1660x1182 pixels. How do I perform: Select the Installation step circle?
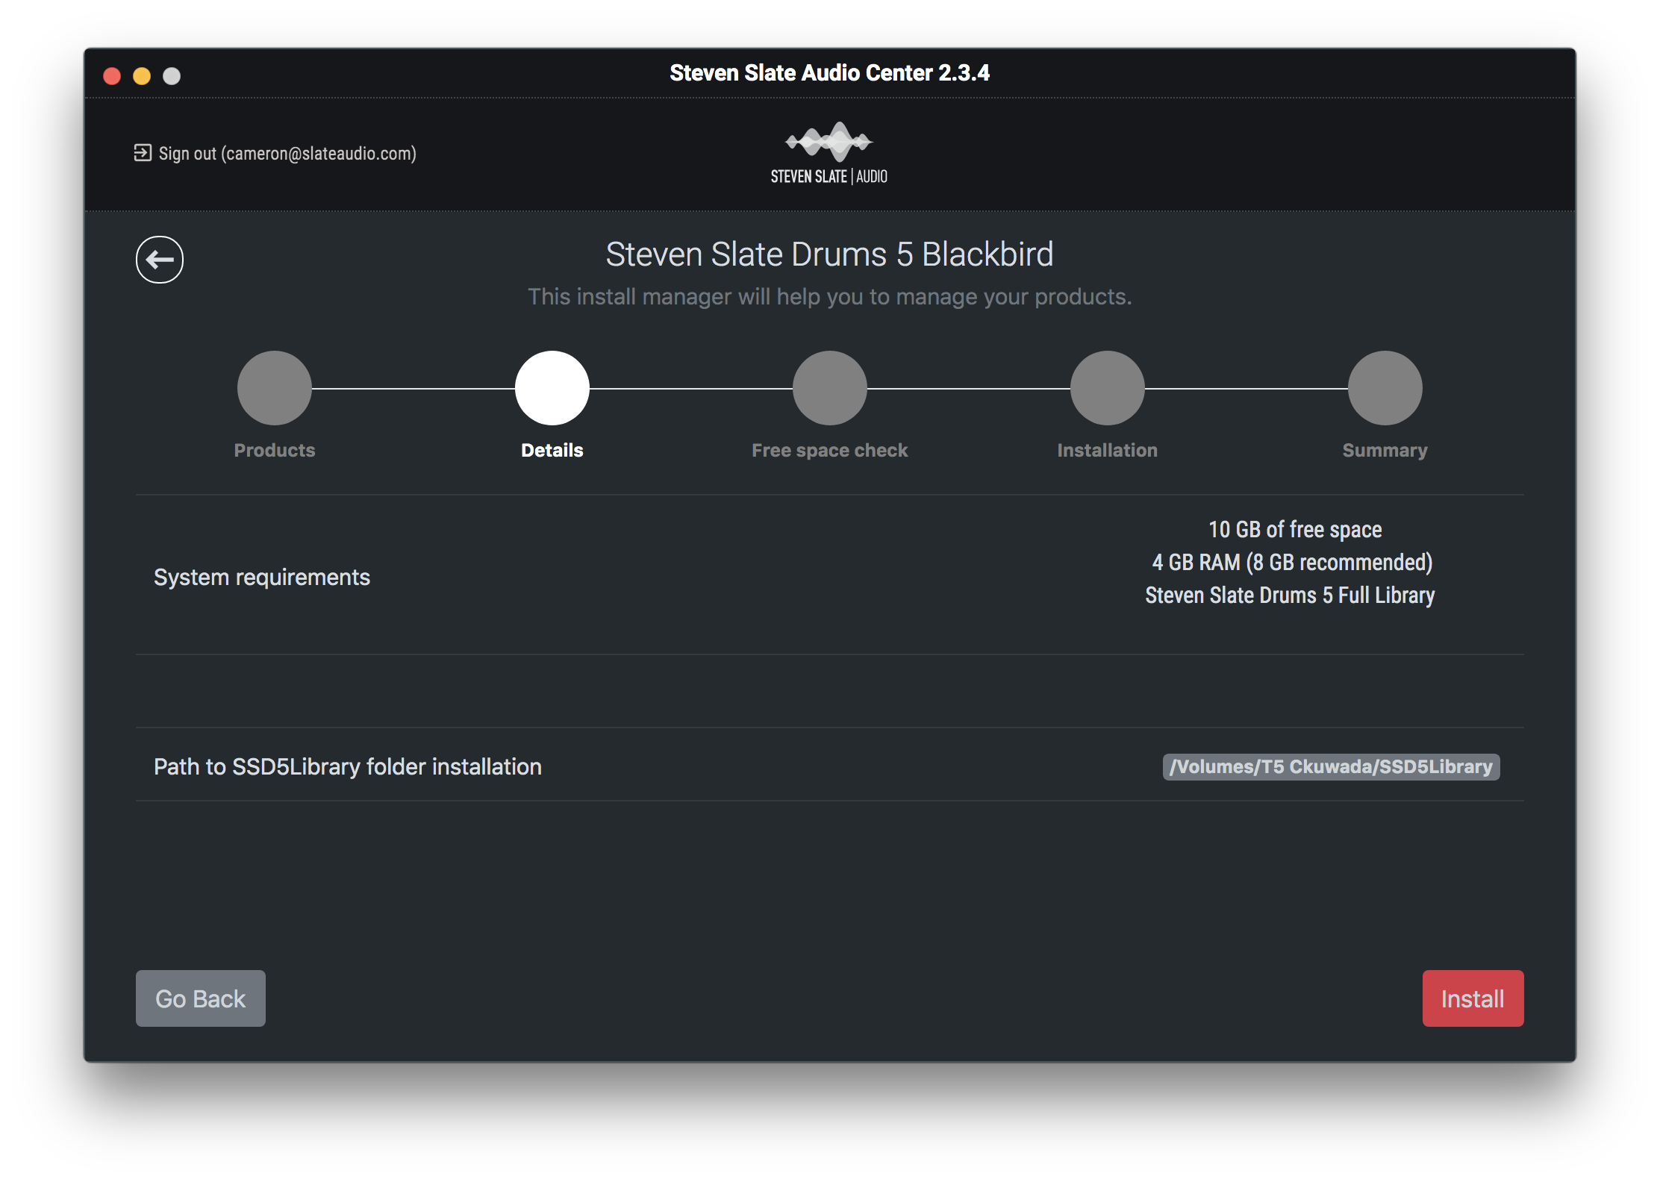[x=1108, y=388]
